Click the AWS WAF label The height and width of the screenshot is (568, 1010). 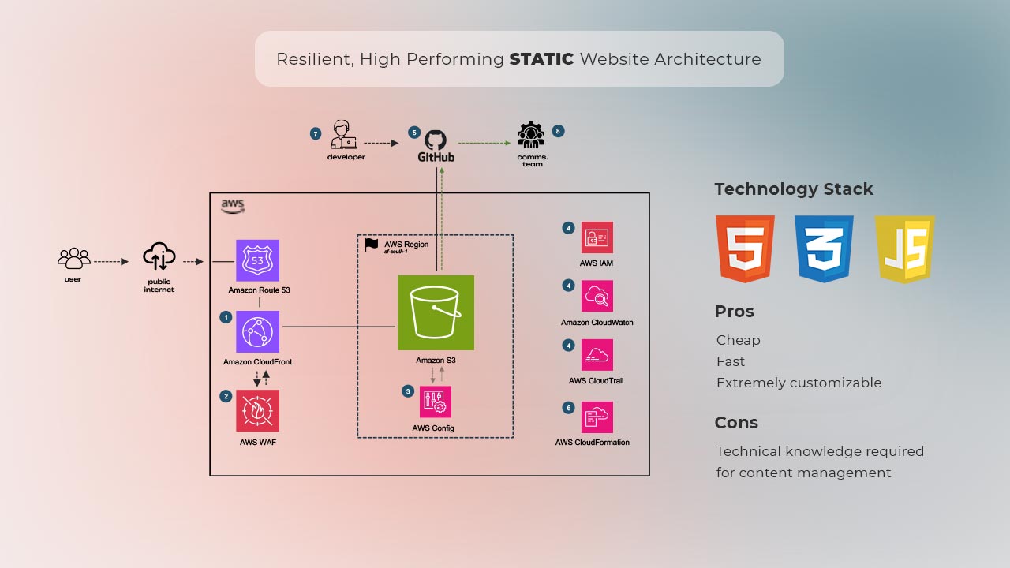pos(258,443)
